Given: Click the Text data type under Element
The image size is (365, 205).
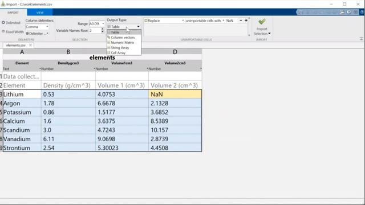Looking at the screenshot, I should tap(6, 69).
